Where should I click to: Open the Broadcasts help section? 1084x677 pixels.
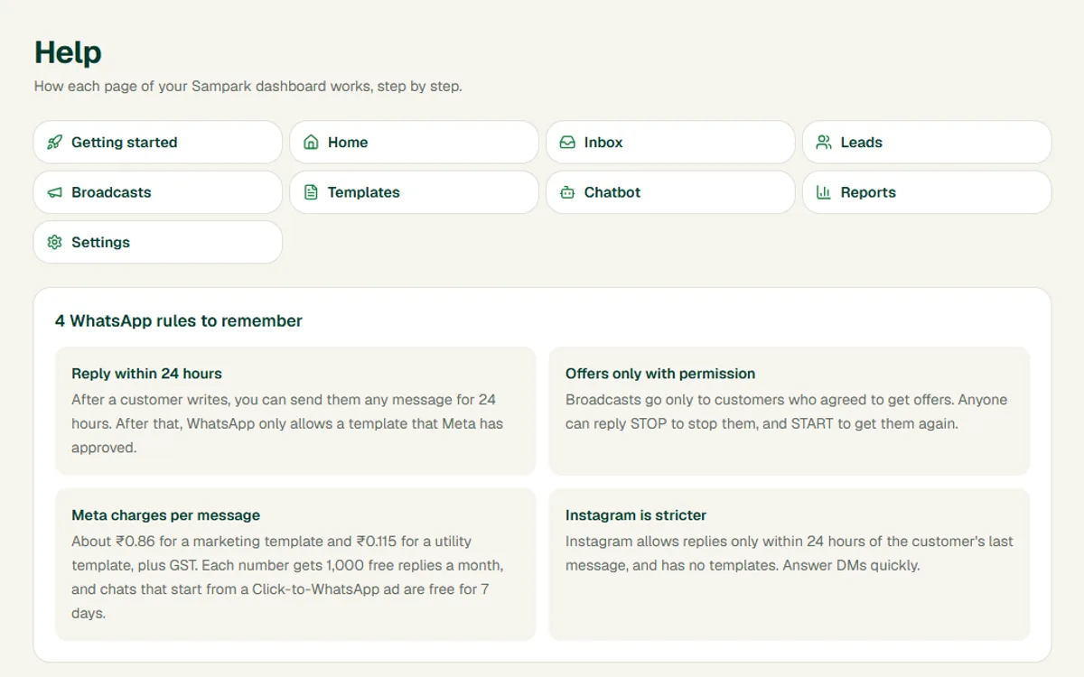[x=158, y=192]
